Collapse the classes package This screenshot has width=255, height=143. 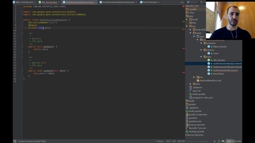[201, 50]
